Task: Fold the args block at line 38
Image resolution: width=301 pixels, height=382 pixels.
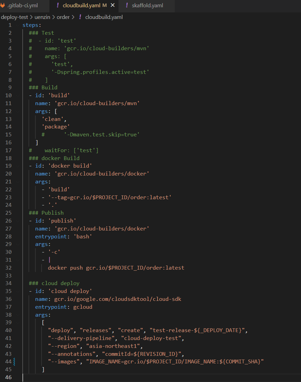Action: (x=18, y=315)
